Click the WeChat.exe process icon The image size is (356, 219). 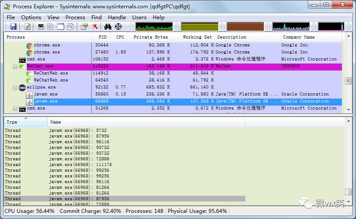pyautogui.click(x=22, y=67)
